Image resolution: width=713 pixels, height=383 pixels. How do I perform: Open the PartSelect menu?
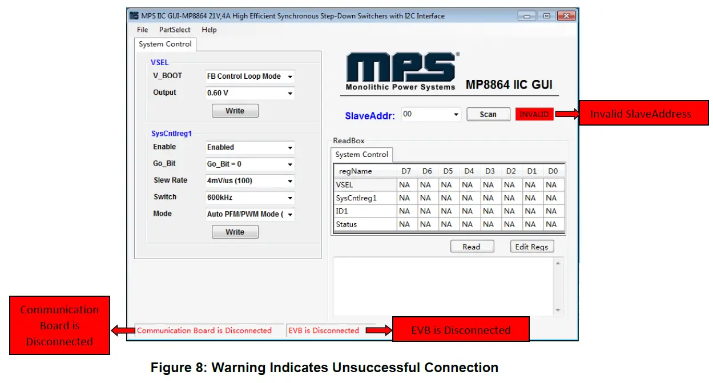coord(174,30)
